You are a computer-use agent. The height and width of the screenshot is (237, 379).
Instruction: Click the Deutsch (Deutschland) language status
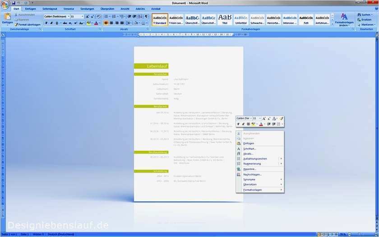pos(60,234)
